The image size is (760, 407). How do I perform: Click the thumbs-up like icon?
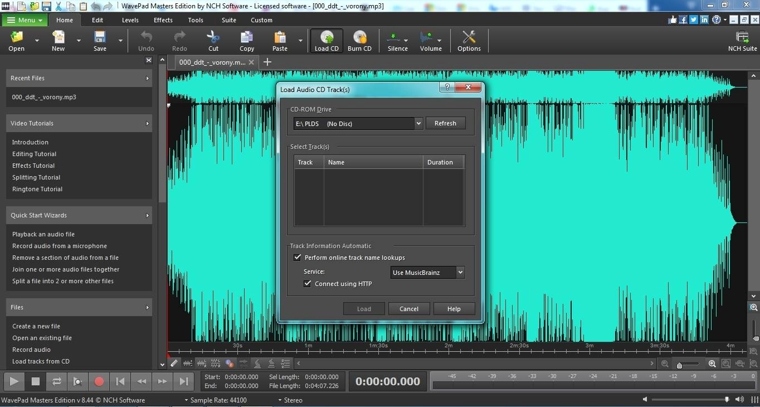(x=673, y=20)
